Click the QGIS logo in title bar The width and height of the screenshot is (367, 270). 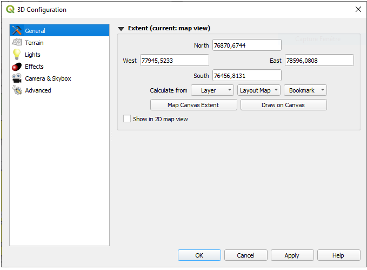10,9
